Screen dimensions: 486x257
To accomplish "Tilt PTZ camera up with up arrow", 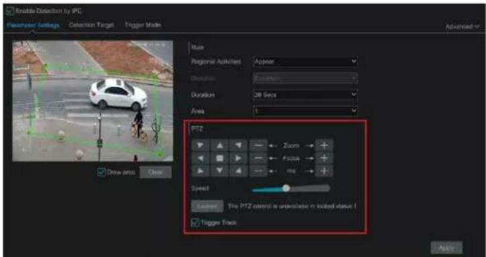I will 220,145.
